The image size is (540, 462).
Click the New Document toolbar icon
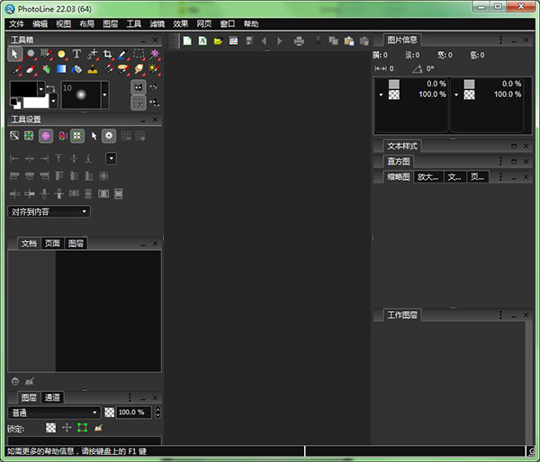(187, 41)
